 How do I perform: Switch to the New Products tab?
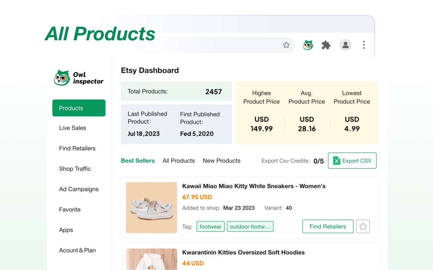pos(222,161)
